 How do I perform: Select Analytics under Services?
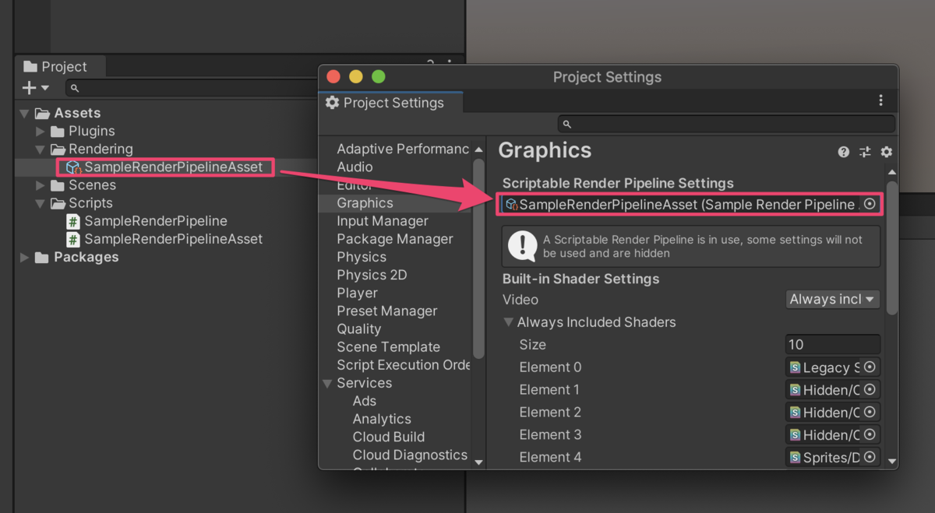(382, 418)
